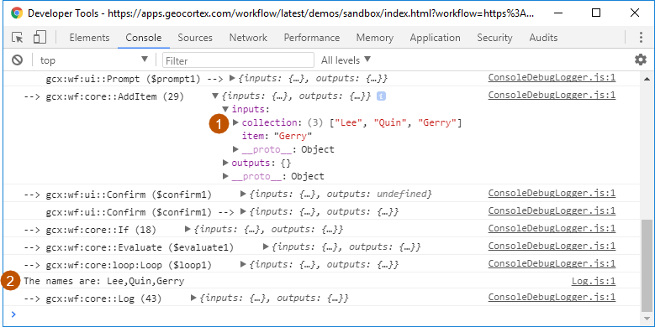Open the Sources tab
The image size is (655, 327).
click(195, 38)
